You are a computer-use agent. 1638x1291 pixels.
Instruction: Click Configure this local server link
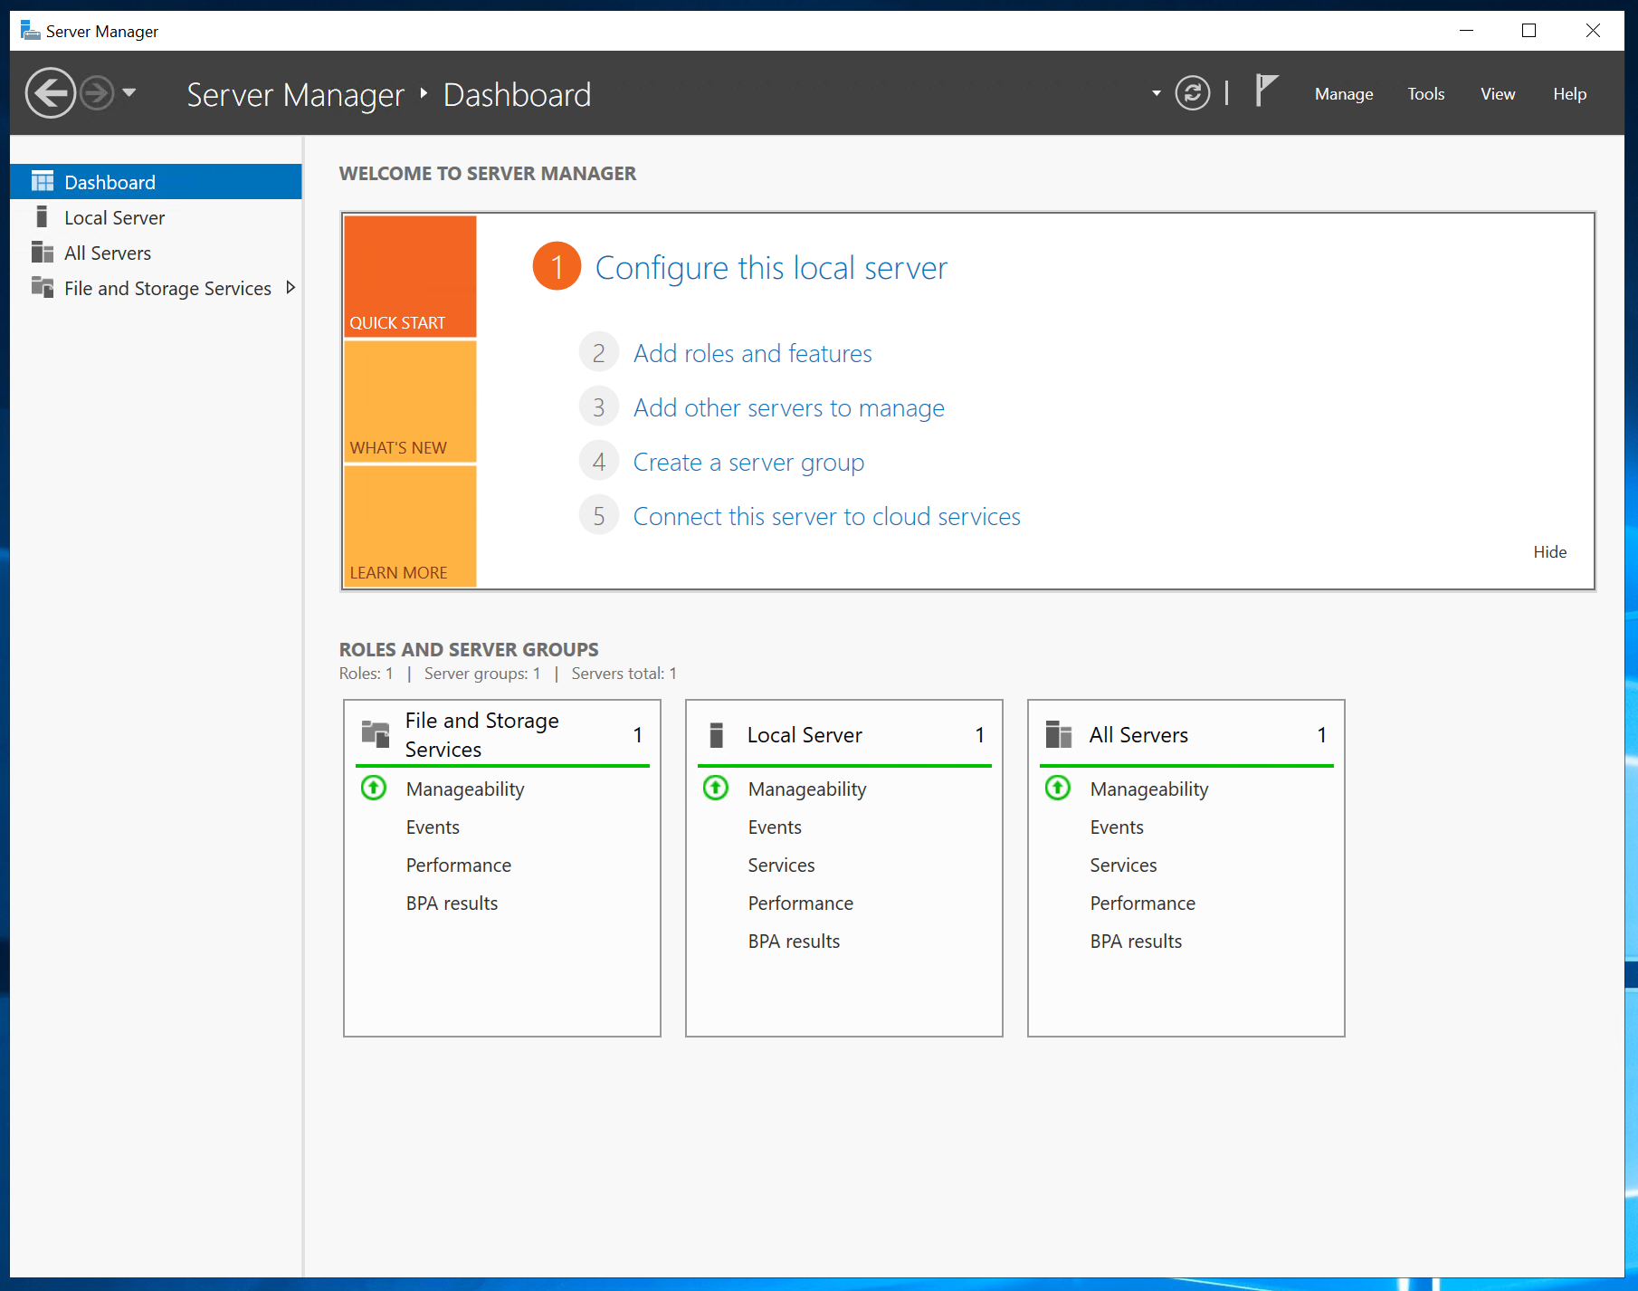pyautogui.click(x=771, y=268)
